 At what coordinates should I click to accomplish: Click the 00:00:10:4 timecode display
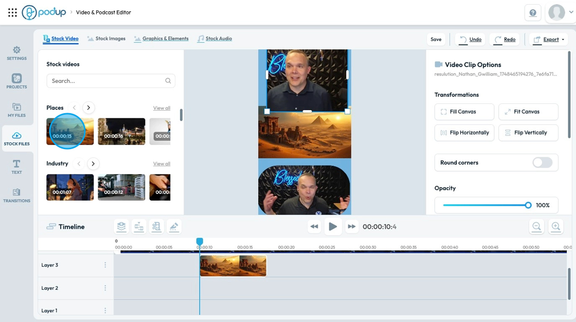(x=380, y=227)
